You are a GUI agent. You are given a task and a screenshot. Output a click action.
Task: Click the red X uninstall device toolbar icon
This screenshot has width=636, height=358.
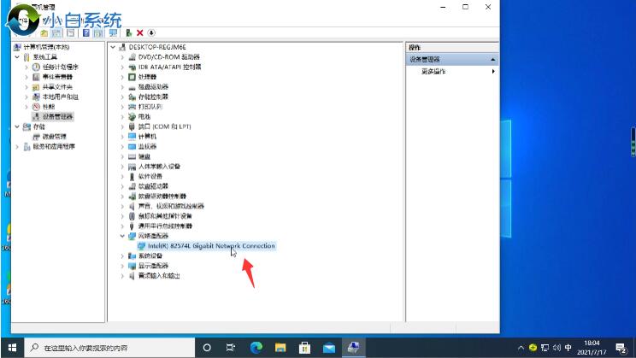click(x=139, y=32)
